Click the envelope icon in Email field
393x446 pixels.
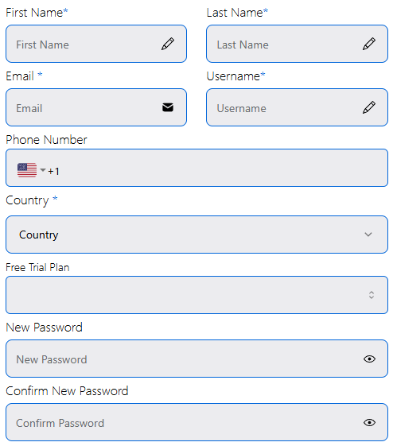click(168, 107)
